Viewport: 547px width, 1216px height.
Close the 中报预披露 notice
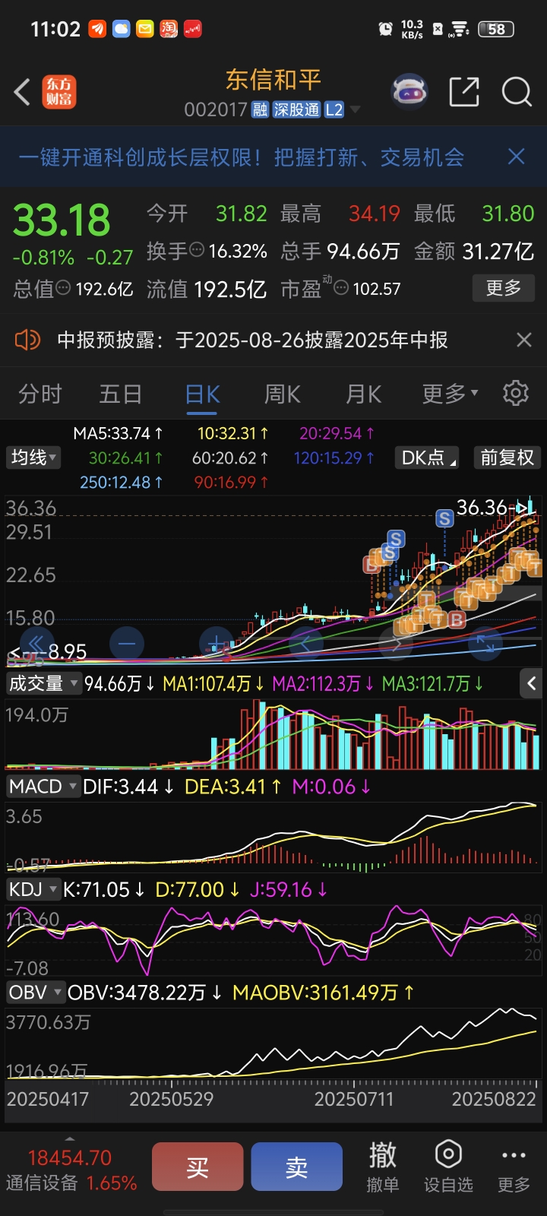coord(524,340)
